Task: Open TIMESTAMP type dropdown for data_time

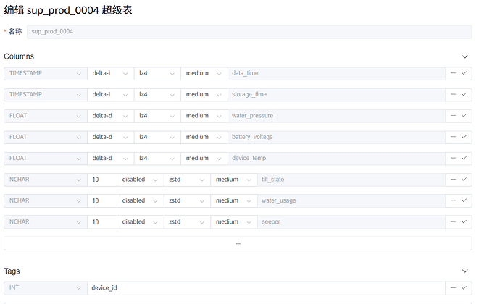Action: tap(45, 73)
